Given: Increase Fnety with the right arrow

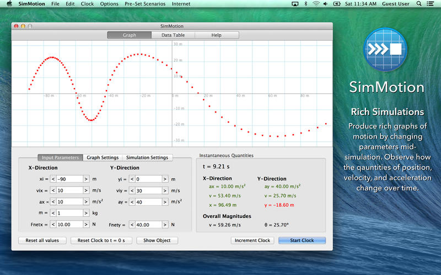Looking at the screenshot, I should coord(165,225).
